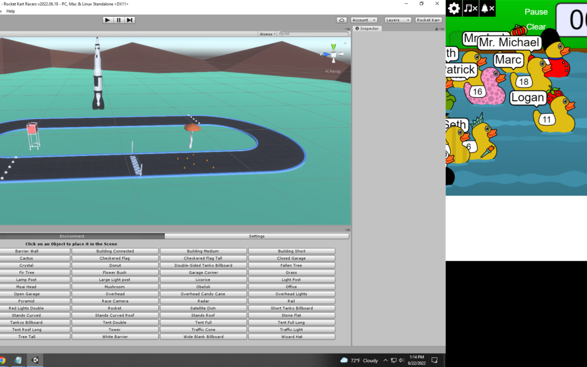Click the Red Lights Double button
The height and width of the screenshot is (367, 587).
pyautogui.click(x=35, y=308)
